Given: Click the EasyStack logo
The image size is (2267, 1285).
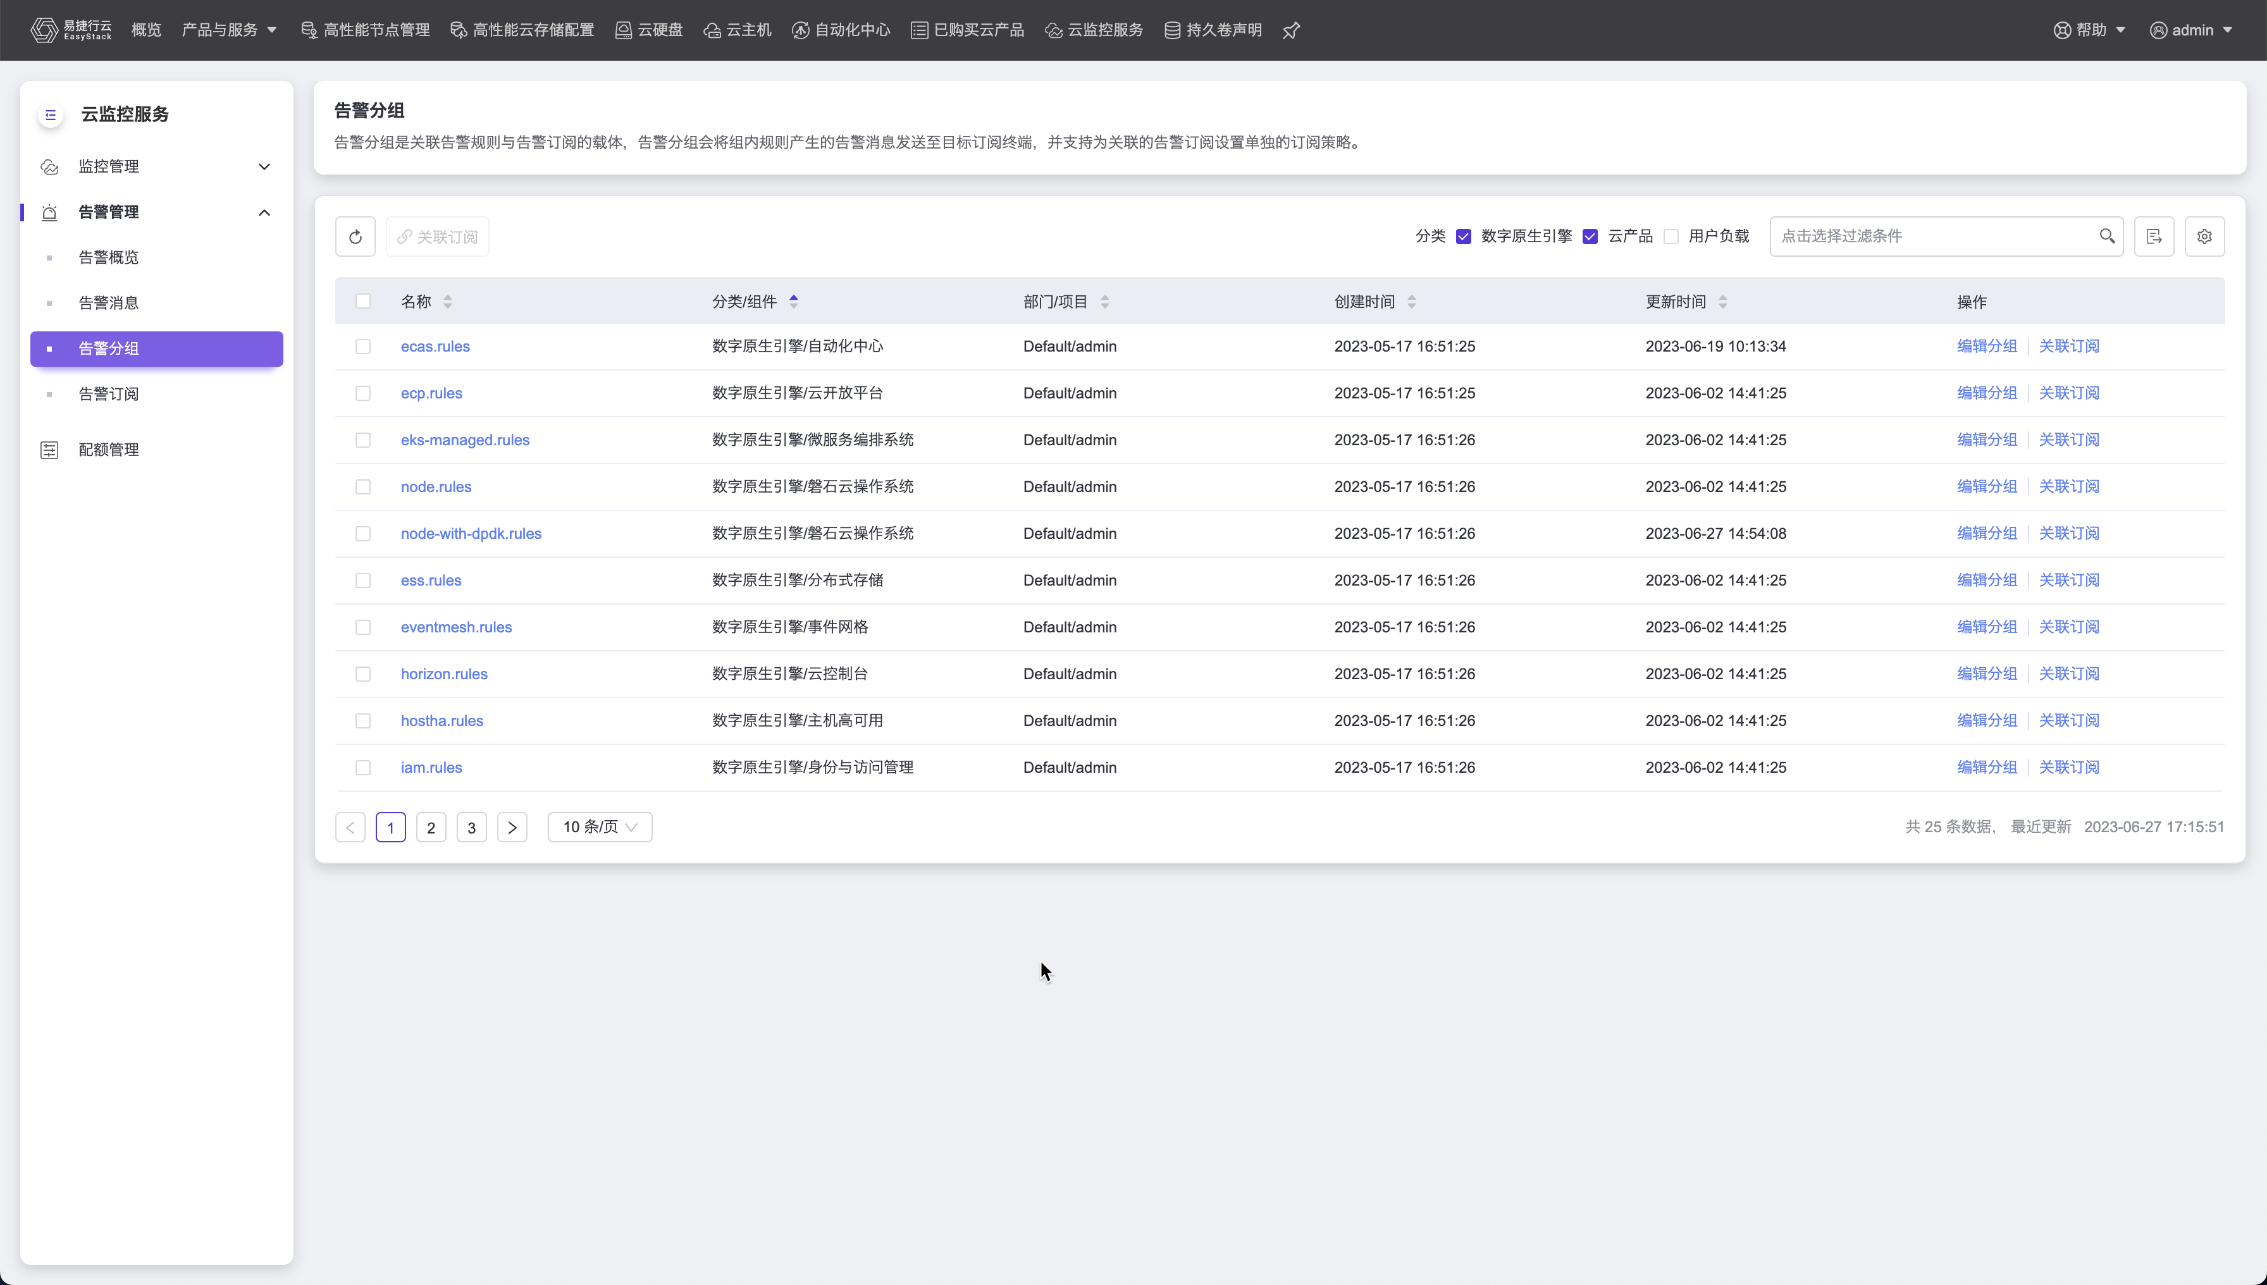Looking at the screenshot, I should [71, 30].
